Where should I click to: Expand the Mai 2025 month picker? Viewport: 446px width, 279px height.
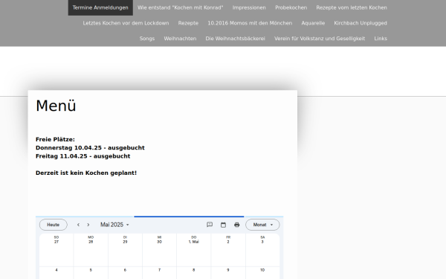pyautogui.click(x=114, y=225)
